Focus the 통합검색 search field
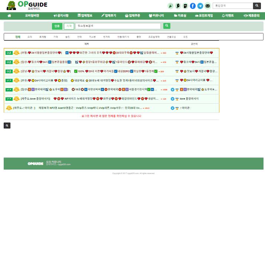 (233, 6)
